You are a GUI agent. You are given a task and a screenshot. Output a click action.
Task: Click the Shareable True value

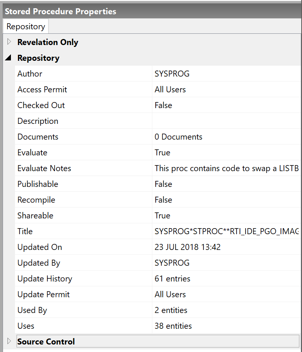[x=162, y=216]
